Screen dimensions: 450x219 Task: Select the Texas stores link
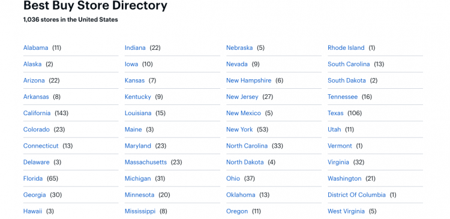[x=335, y=113]
